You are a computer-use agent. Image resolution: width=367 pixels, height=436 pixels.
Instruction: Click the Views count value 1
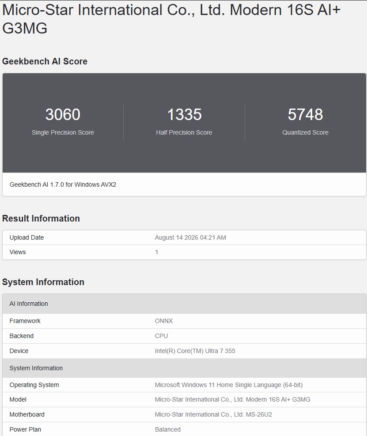(x=157, y=252)
